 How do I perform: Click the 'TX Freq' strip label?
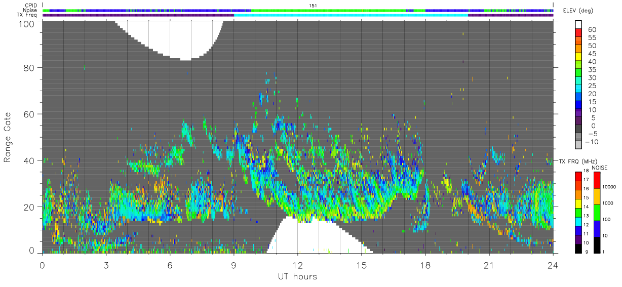pos(27,15)
